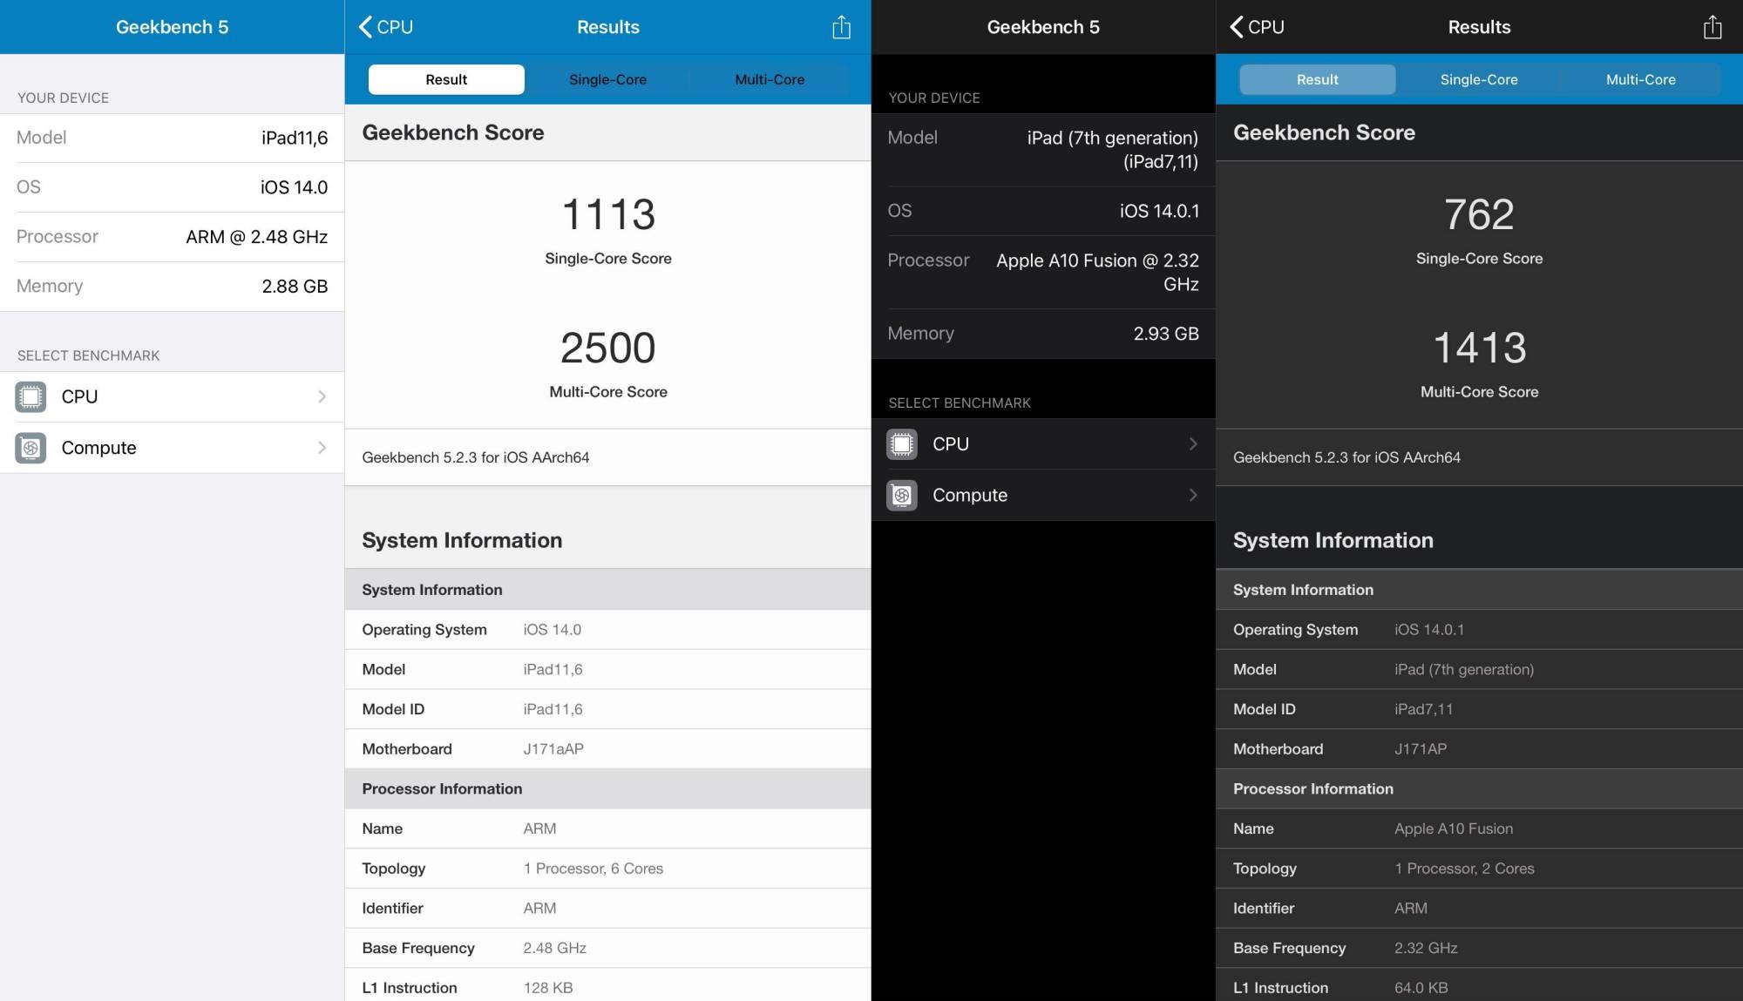Switch to Multi-Core tab light panel
Image resolution: width=1743 pixels, height=1001 pixels.
pos(767,78)
